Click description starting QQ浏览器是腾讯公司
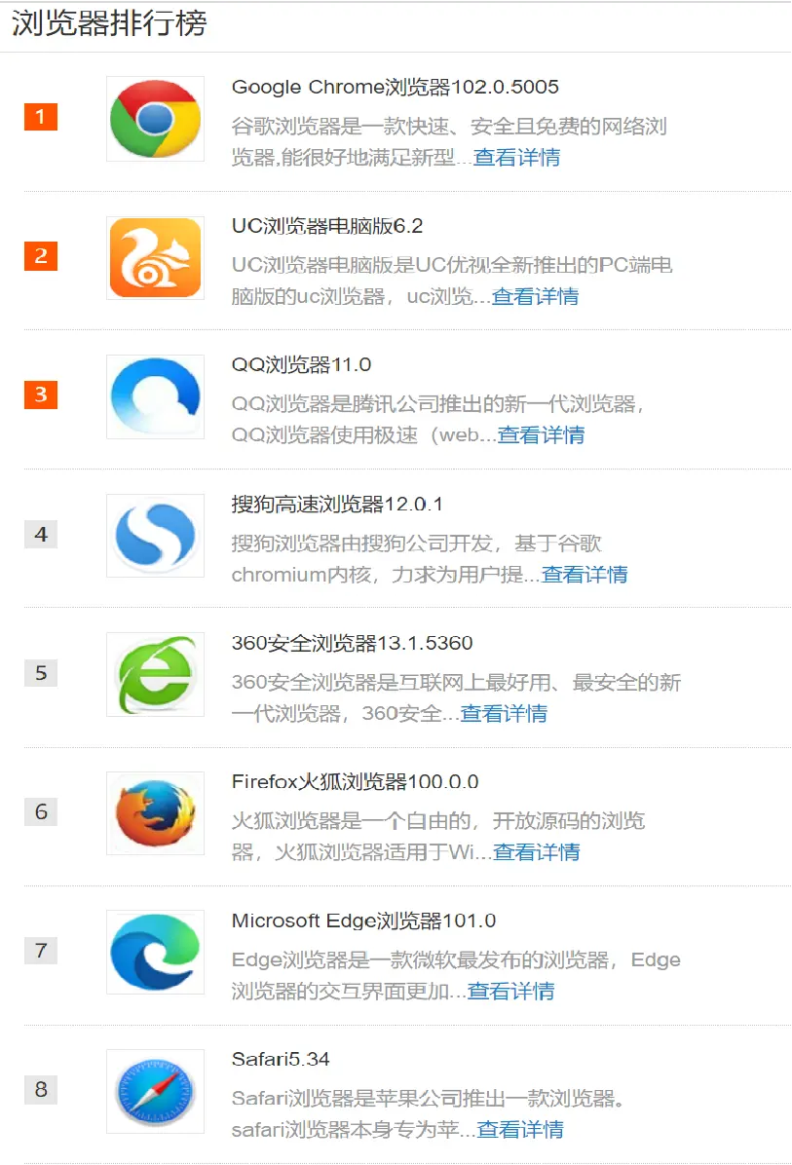 point(438,420)
